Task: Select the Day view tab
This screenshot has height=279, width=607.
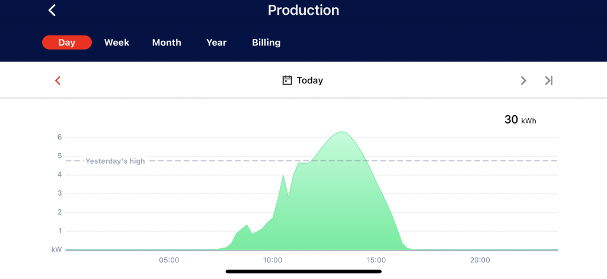Action: 67,43
